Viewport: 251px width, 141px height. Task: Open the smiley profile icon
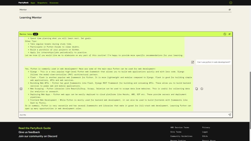pyautogui.click(x=231, y=3)
